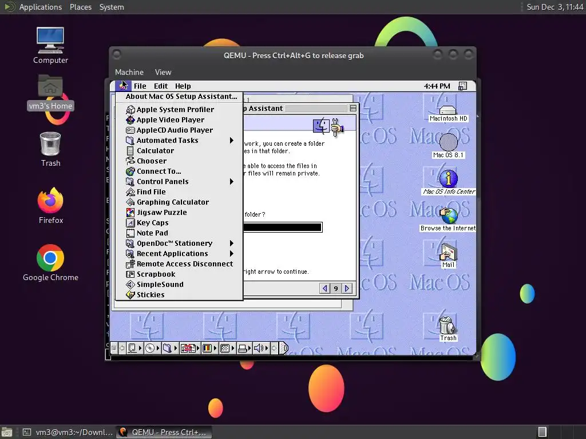Open the Mac OS File menu
The image size is (586, 439).
pyautogui.click(x=140, y=86)
